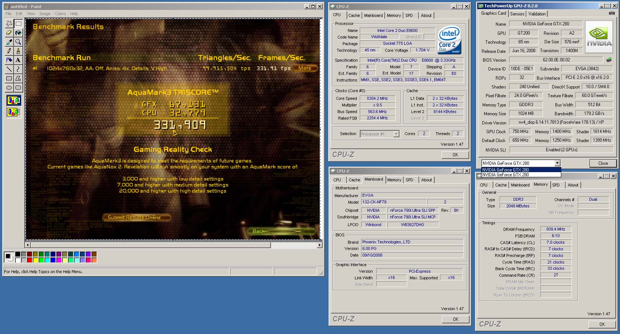Click the 'Enabled (2 GPUs)' SLI field
The width and height of the screenshot is (620, 334).
(x=561, y=150)
